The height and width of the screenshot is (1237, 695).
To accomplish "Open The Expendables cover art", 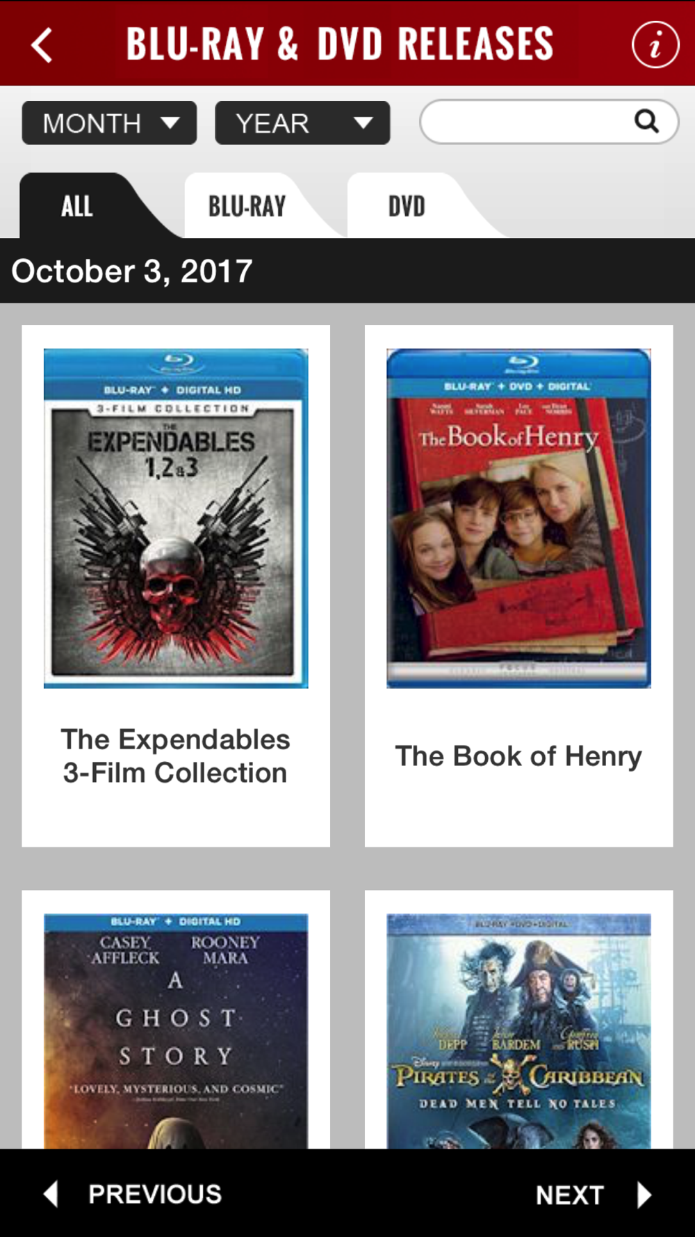I will (176, 518).
